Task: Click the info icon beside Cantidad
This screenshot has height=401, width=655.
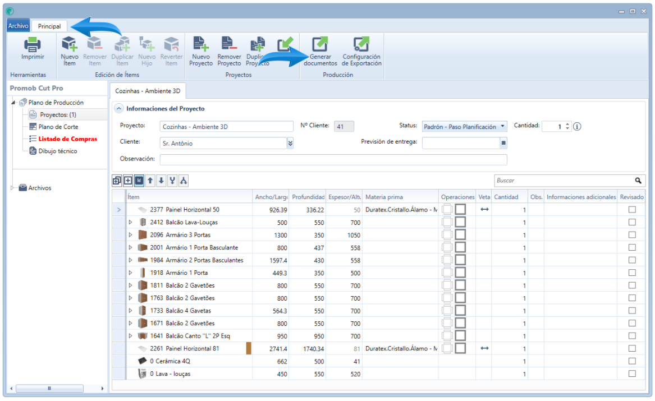Action: point(577,126)
